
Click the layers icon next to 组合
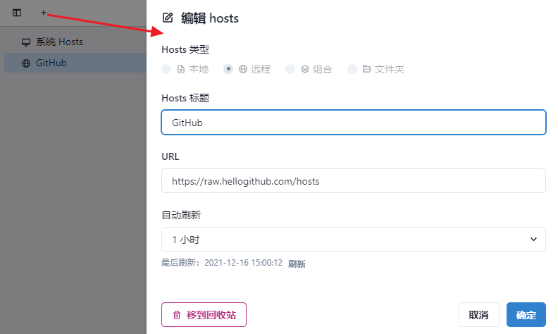[x=305, y=69]
